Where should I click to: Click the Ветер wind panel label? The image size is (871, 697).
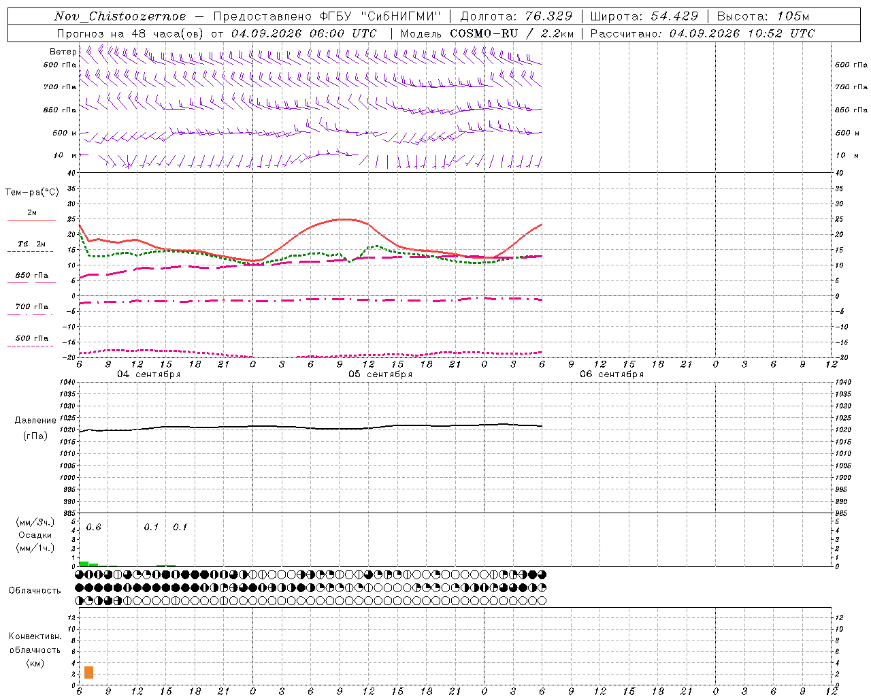(63, 52)
